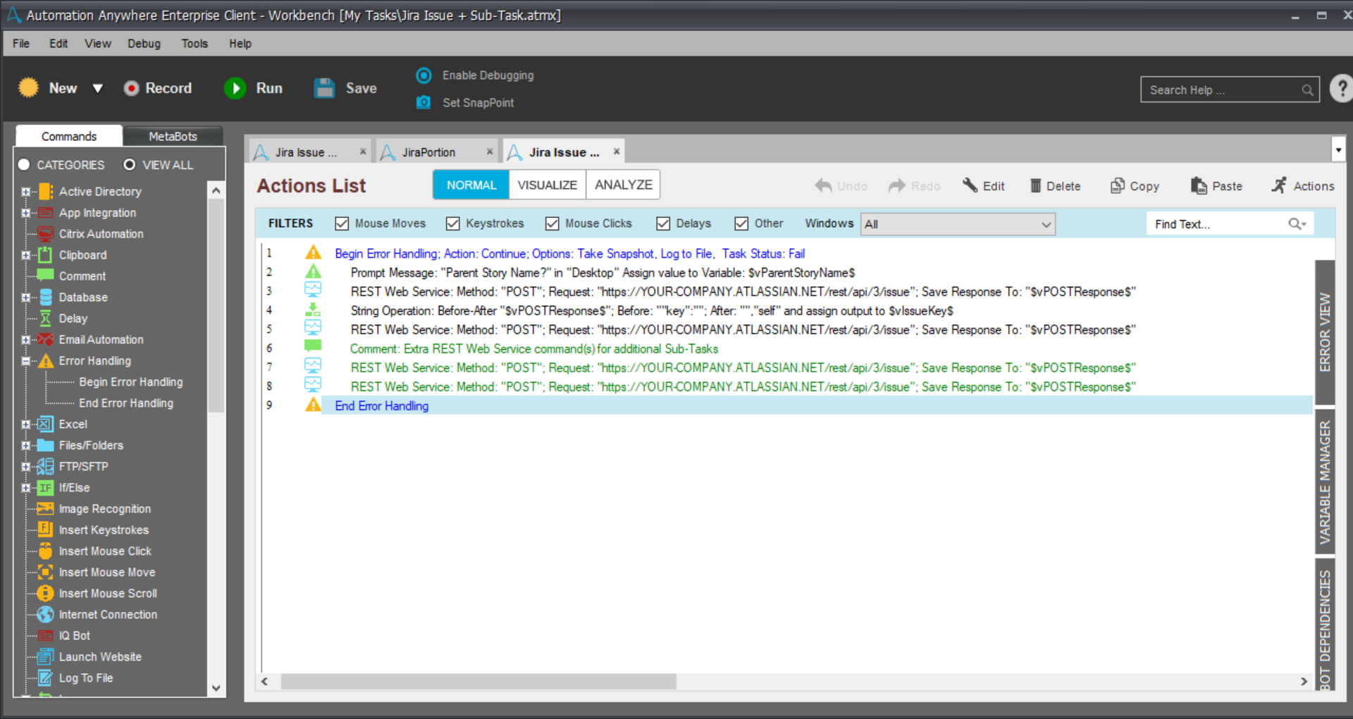Expand the Clipboard tree node
Viewport: 1353px width, 719px height.
tap(25, 255)
